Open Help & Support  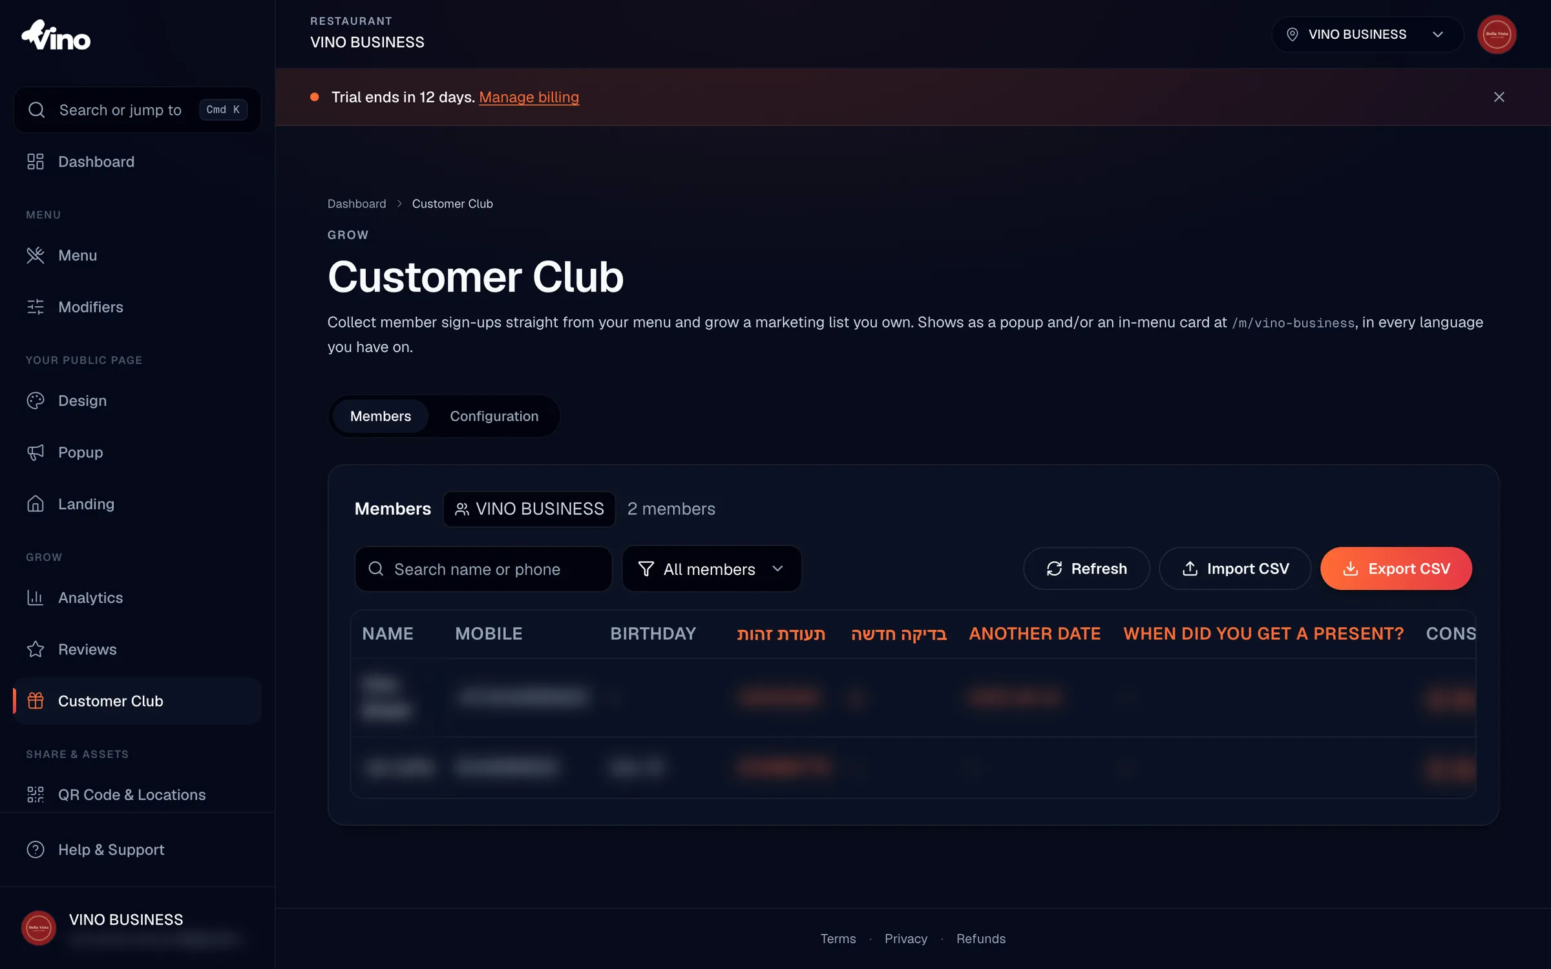137,849
